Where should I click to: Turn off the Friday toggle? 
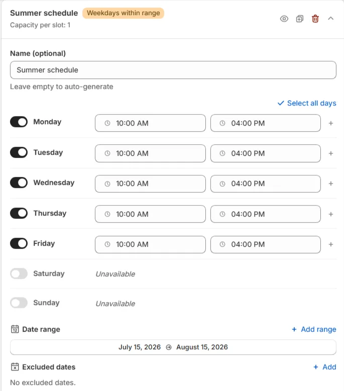point(19,243)
